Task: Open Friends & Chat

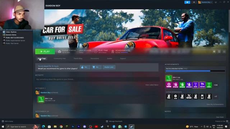Action: (x=221, y=121)
